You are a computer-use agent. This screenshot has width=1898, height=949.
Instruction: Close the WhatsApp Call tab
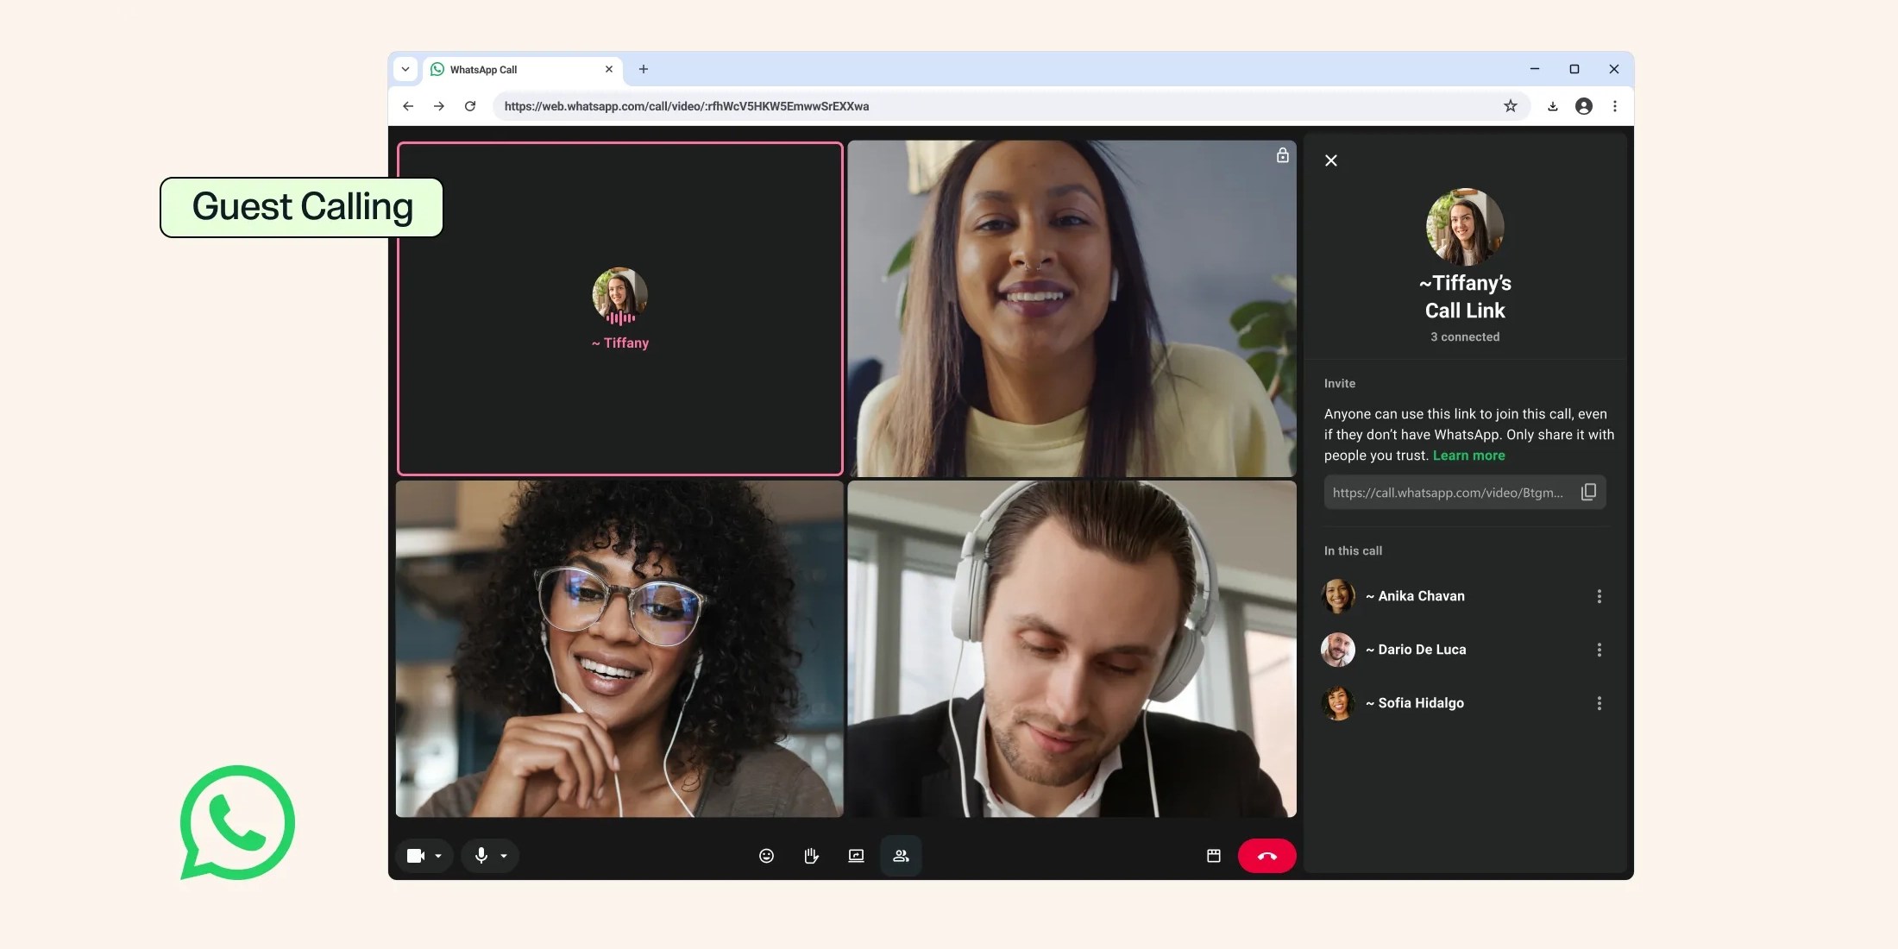coord(609,69)
